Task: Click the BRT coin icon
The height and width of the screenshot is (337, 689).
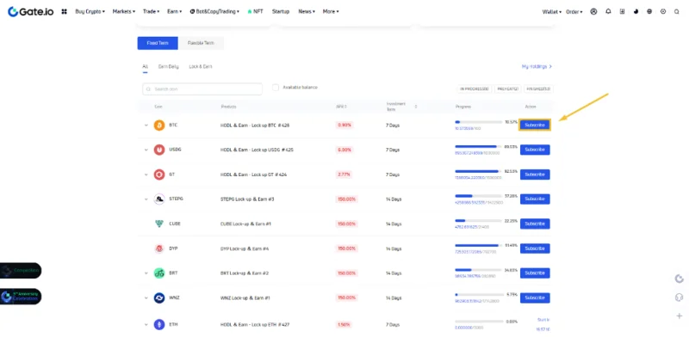Action: pyautogui.click(x=159, y=273)
